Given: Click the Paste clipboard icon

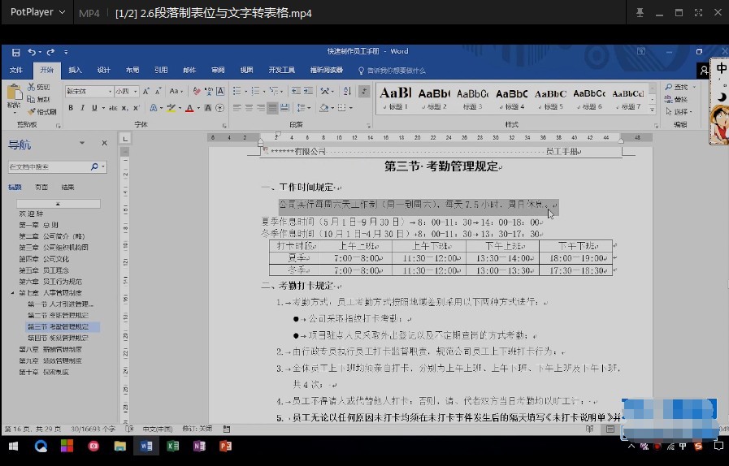Looking at the screenshot, I should [x=14, y=93].
